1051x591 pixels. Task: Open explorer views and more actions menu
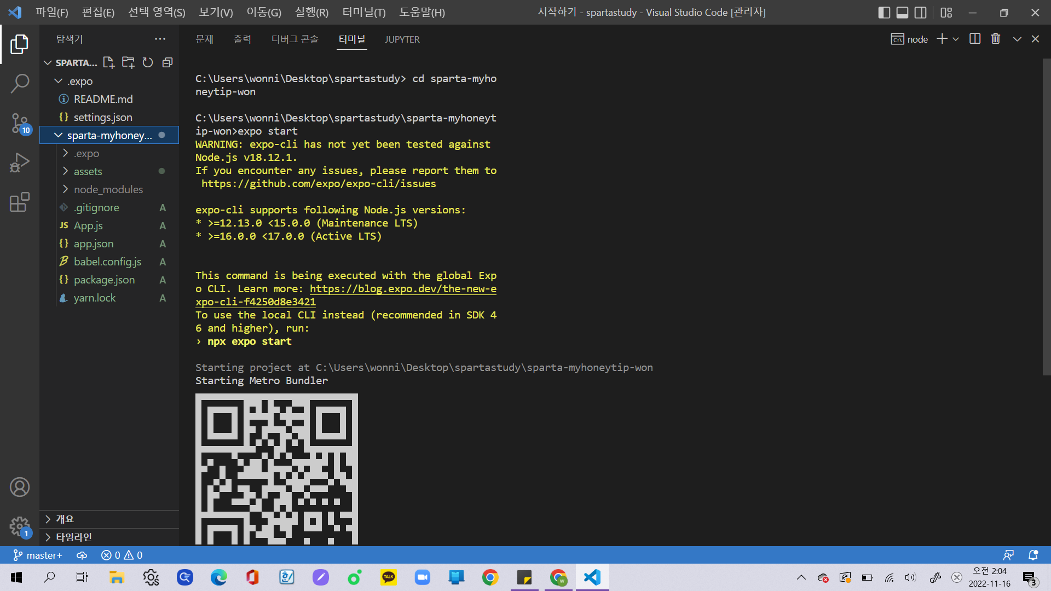(x=160, y=39)
